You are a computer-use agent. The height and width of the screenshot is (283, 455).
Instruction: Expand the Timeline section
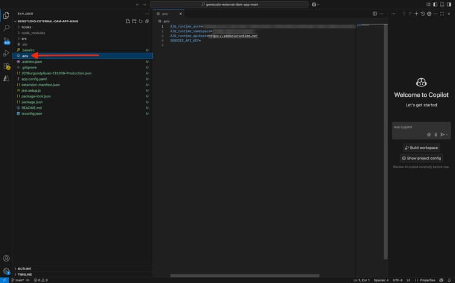click(24, 274)
